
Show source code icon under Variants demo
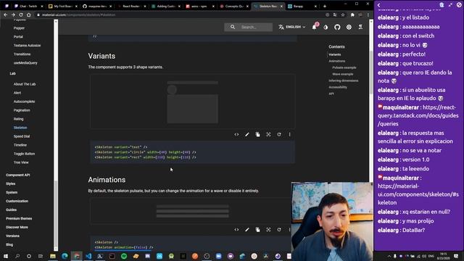[x=236, y=134]
